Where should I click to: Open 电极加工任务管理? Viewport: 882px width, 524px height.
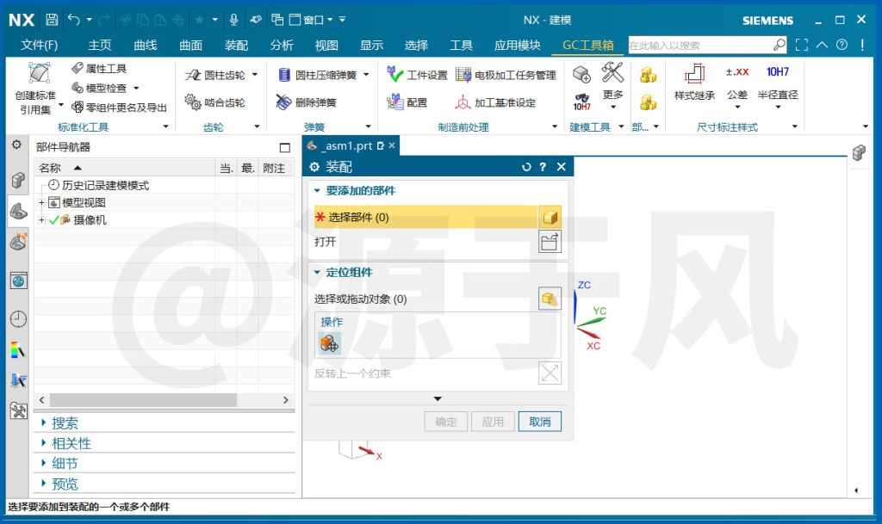pos(506,75)
